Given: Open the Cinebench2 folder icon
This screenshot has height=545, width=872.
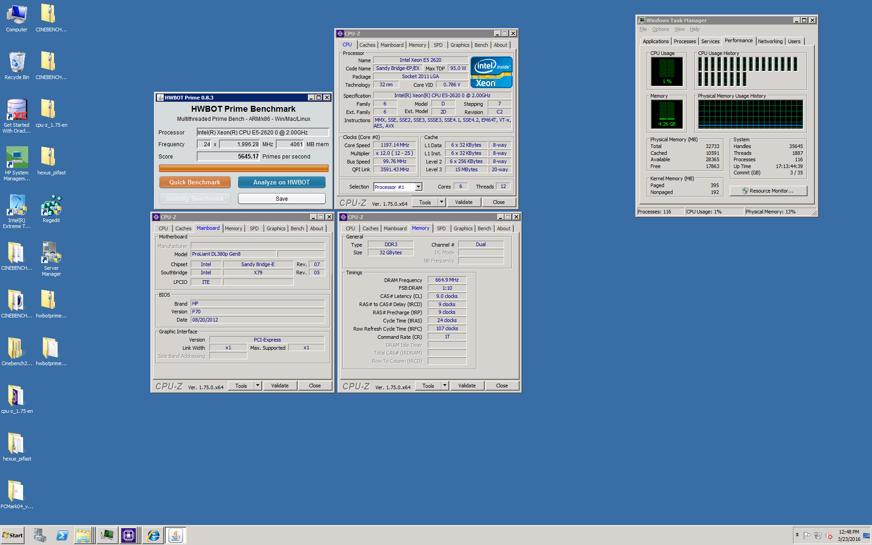Looking at the screenshot, I should (17, 351).
